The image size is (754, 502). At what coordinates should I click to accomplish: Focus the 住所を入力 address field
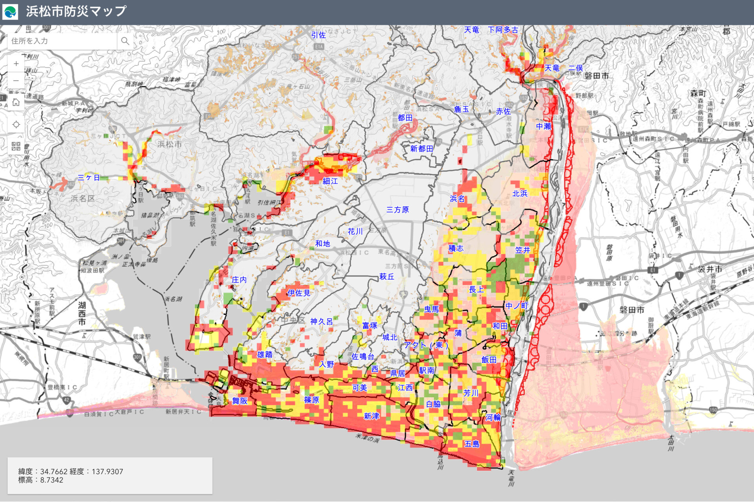(63, 41)
